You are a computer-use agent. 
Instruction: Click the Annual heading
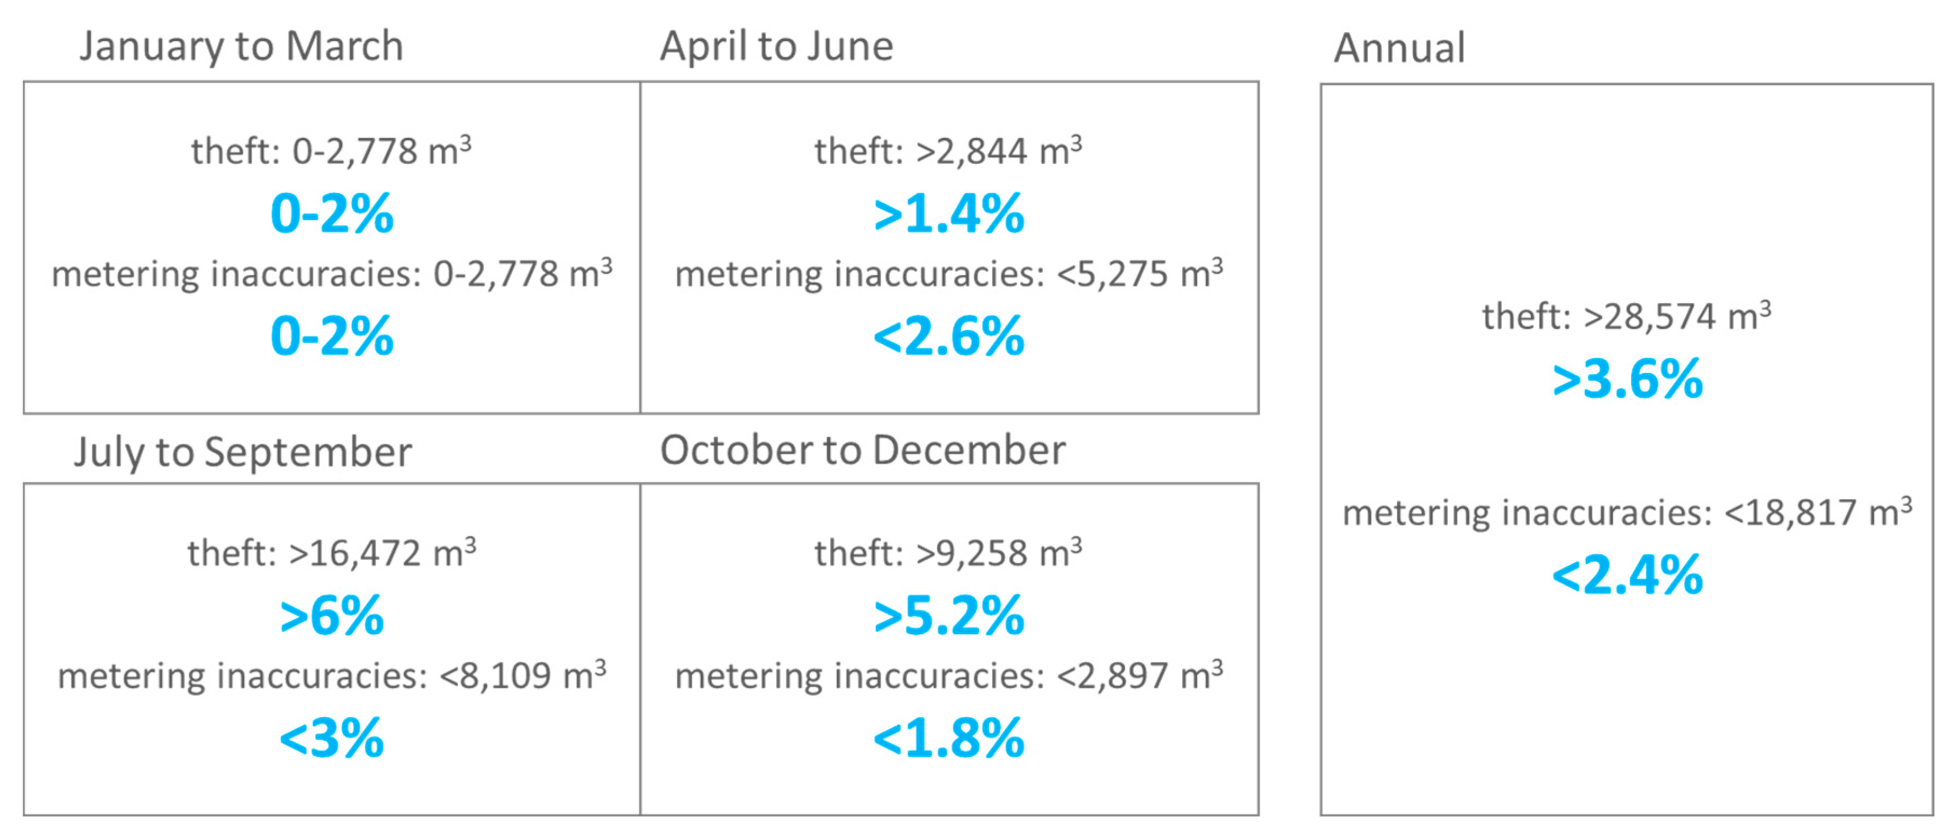pyautogui.click(x=1399, y=49)
